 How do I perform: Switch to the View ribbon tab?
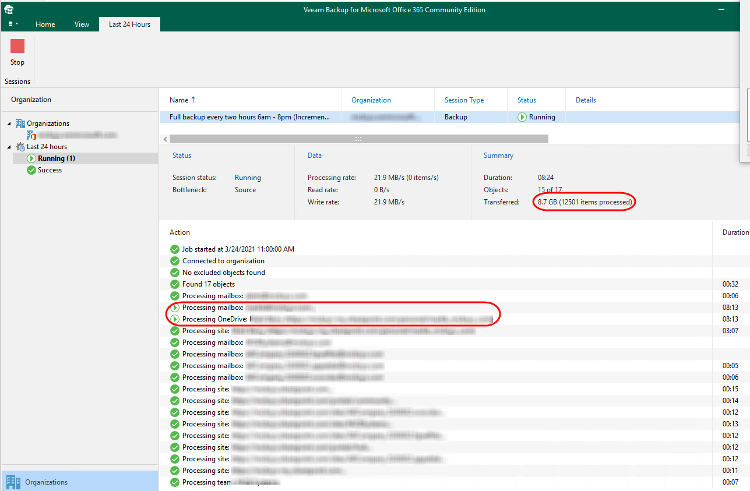pyautogui.click(x=82, y=24)
